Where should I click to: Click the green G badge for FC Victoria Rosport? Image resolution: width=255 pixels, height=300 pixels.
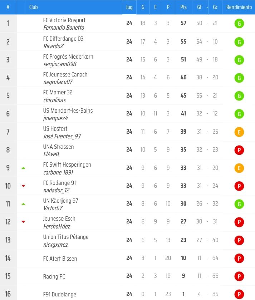click(x=239, y=24)
